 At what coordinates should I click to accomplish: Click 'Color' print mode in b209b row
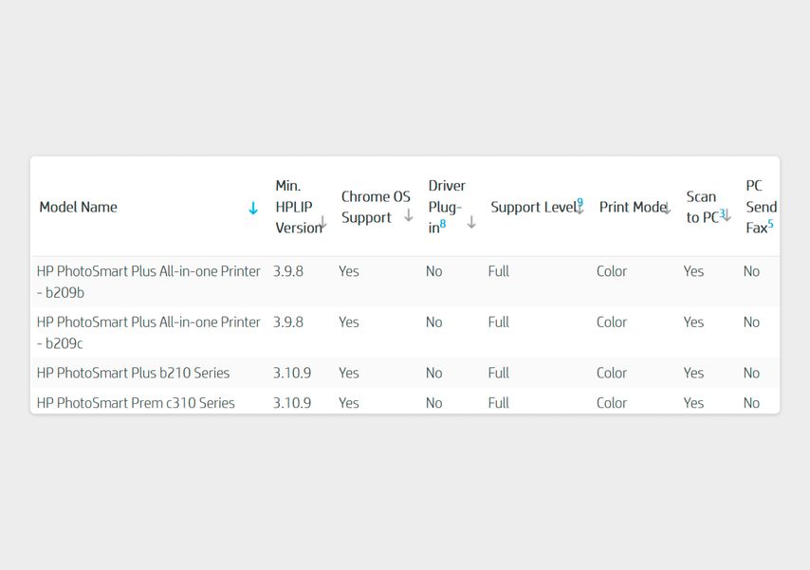612,271
